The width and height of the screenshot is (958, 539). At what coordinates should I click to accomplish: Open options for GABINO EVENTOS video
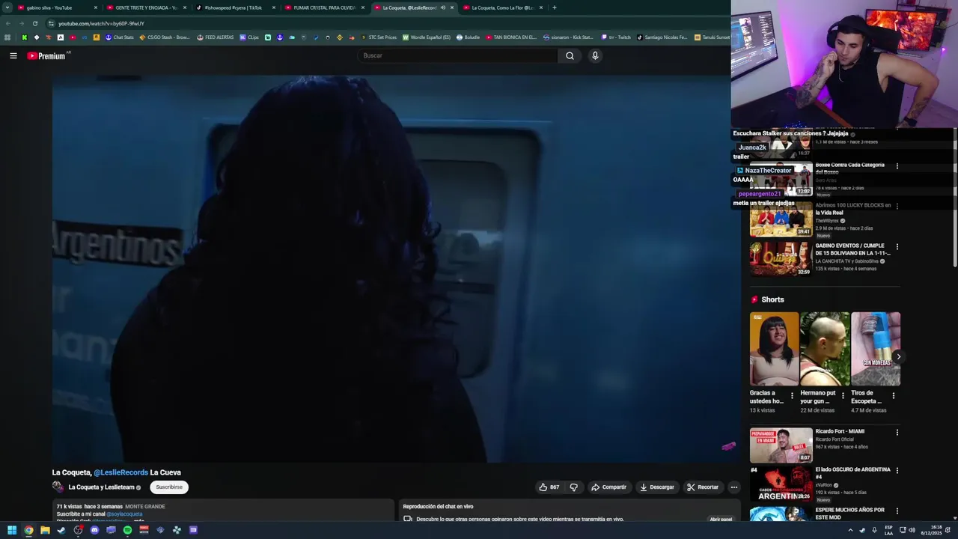pyautogui.click(x=897, y=246)
